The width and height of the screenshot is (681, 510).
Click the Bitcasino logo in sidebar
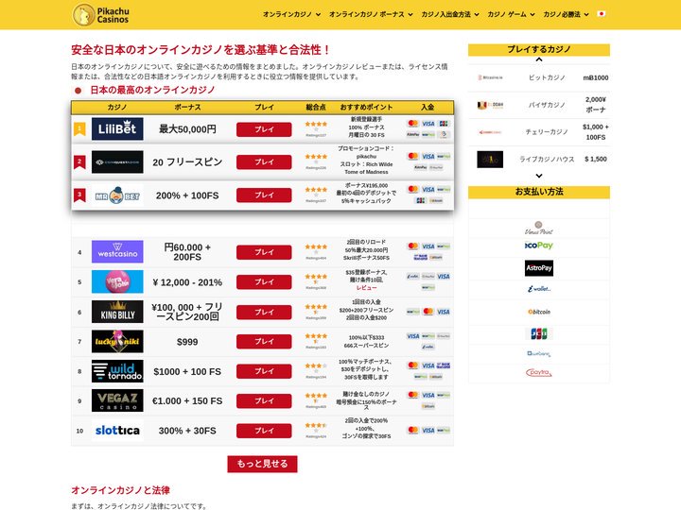[490, 77]
